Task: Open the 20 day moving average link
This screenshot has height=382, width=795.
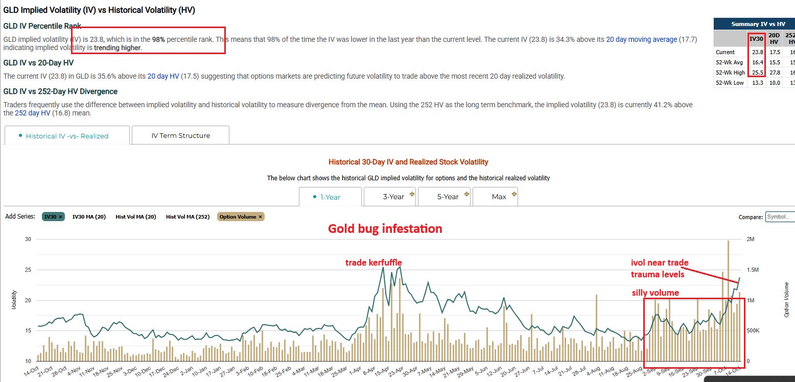Action: pos(641,39)
